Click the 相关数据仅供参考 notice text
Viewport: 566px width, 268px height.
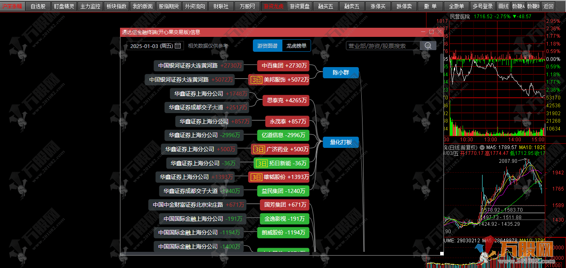point(208,46)
